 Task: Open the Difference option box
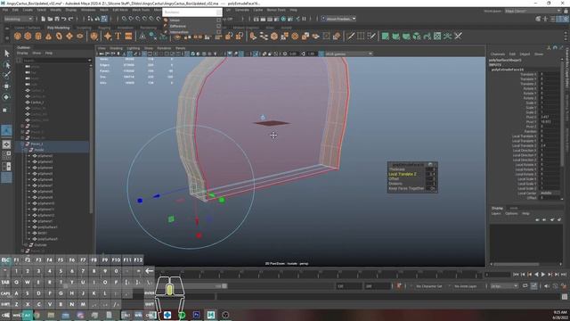218,26
